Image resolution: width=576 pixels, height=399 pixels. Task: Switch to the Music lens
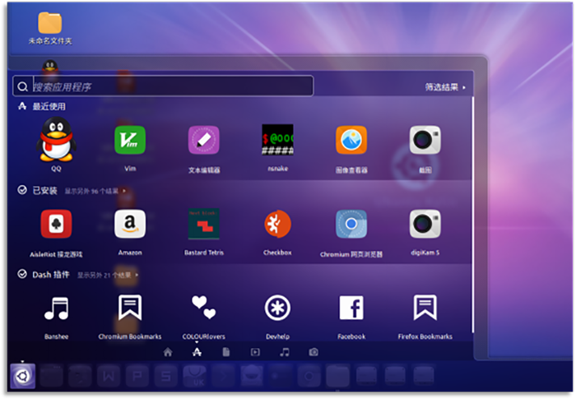tap(285, 352)
